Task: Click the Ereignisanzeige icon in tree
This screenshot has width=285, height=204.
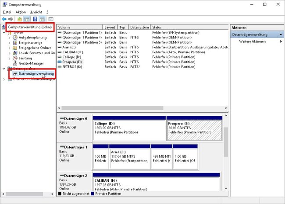Action: click(x=15, y=43)
